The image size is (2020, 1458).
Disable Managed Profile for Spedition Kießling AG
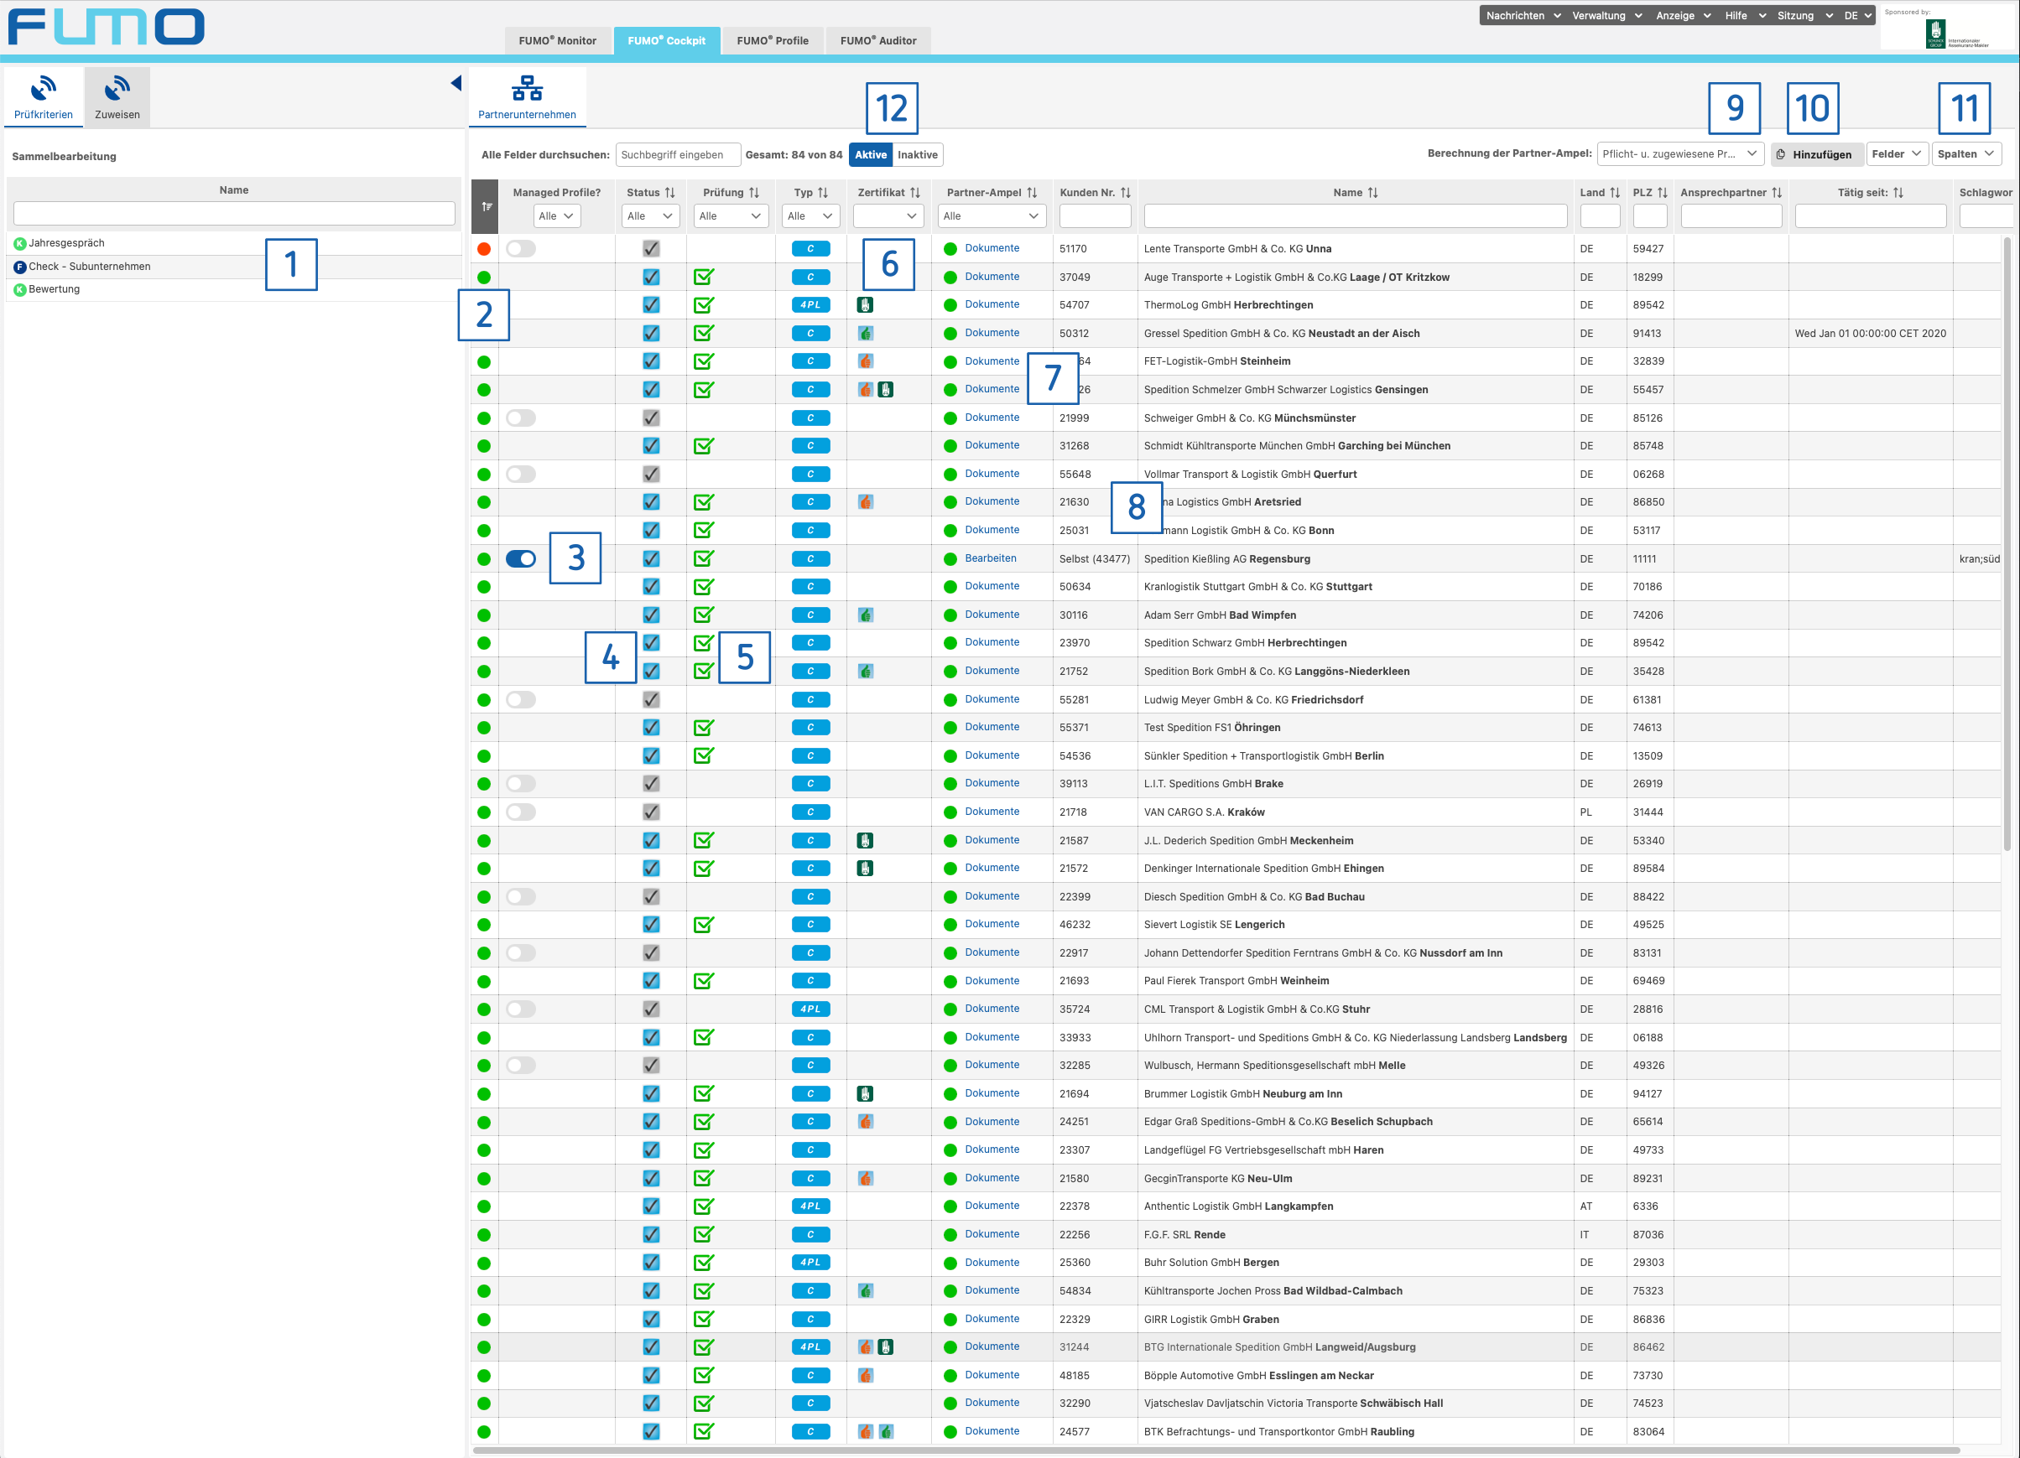[521, 559]
